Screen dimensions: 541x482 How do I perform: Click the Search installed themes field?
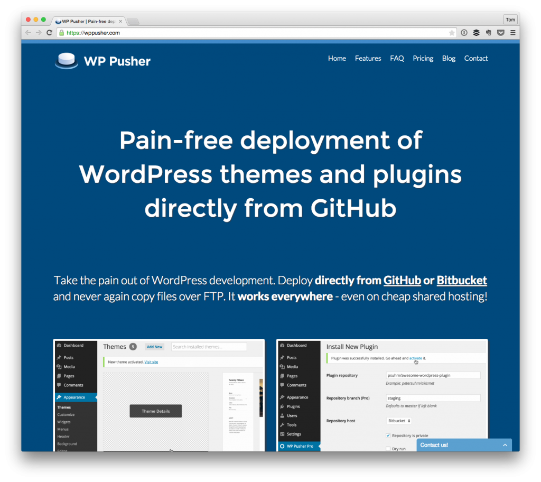click(209, 347)
